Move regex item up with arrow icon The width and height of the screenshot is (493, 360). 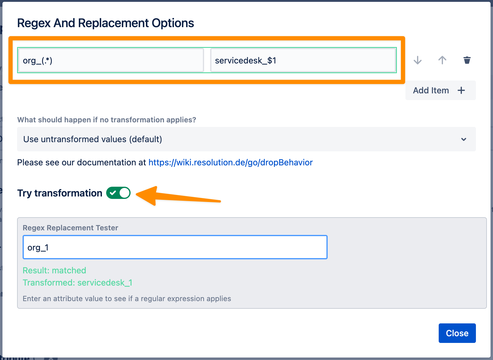click(442, 60)
